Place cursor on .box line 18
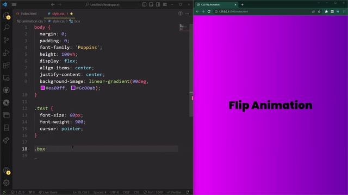 (106, 149)
